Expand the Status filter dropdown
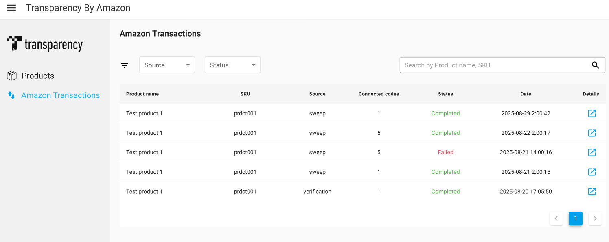Image resolution: width=609 pixels, height=242 pixels. coord(232,65)
